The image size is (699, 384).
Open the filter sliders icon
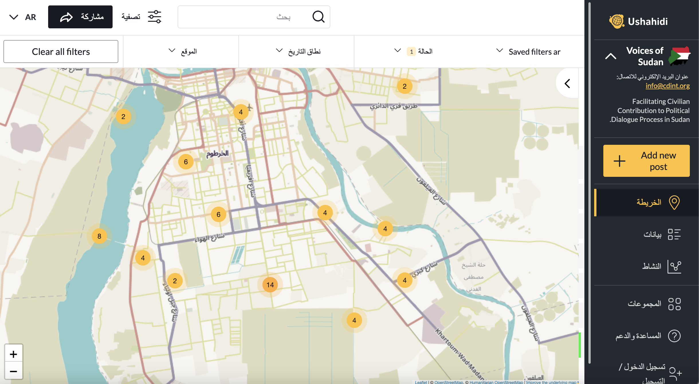[154, 17]
